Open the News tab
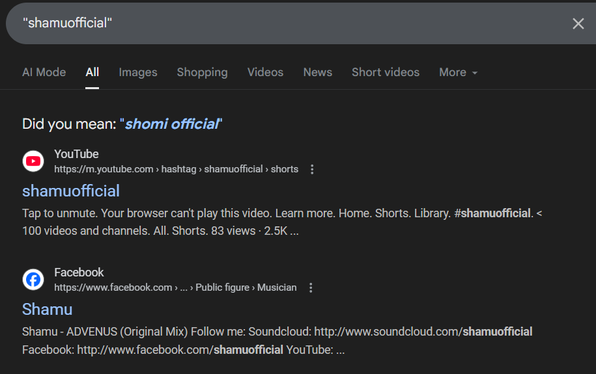This screenshot has height=374, width=596. 318,72
